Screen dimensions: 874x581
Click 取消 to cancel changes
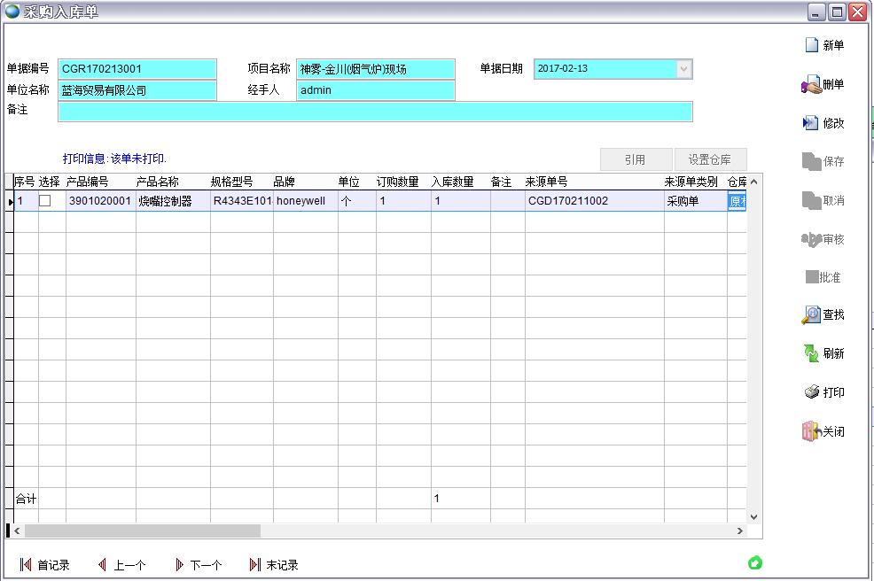[823, 200]
